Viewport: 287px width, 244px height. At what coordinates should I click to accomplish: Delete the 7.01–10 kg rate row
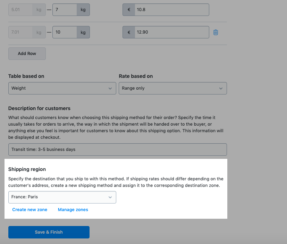216,32
